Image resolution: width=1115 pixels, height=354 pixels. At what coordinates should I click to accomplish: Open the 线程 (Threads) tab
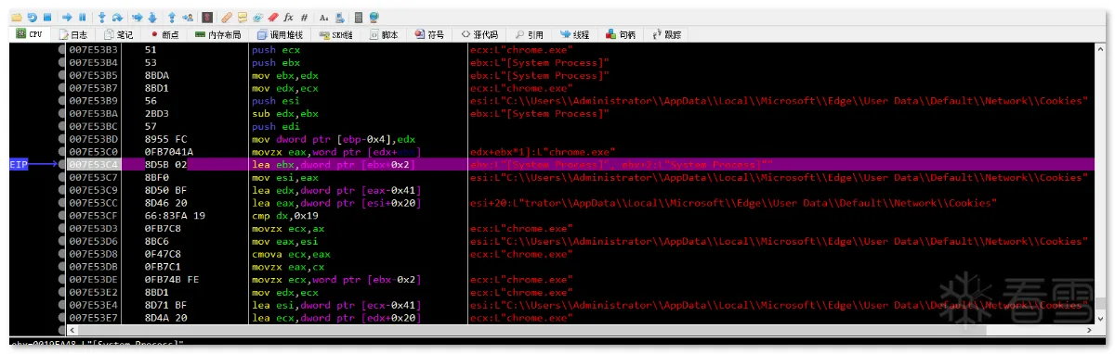click(x=574, y=34)
